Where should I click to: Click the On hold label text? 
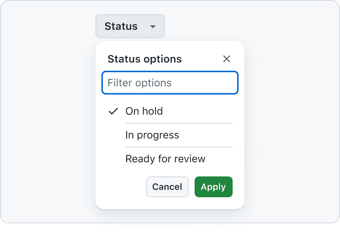144,111
